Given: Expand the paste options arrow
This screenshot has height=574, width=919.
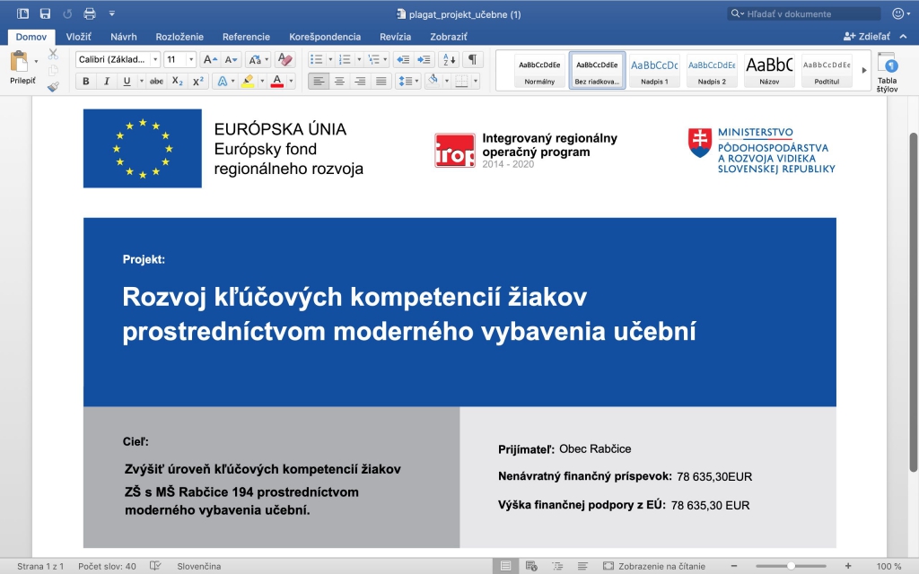Looking at the screenshot, I should (36, 61).
